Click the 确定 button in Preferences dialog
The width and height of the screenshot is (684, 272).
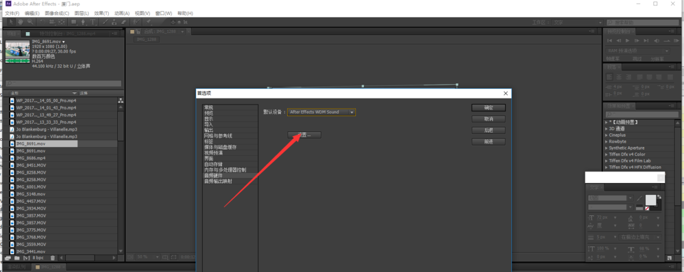click(x=488, y=107)
